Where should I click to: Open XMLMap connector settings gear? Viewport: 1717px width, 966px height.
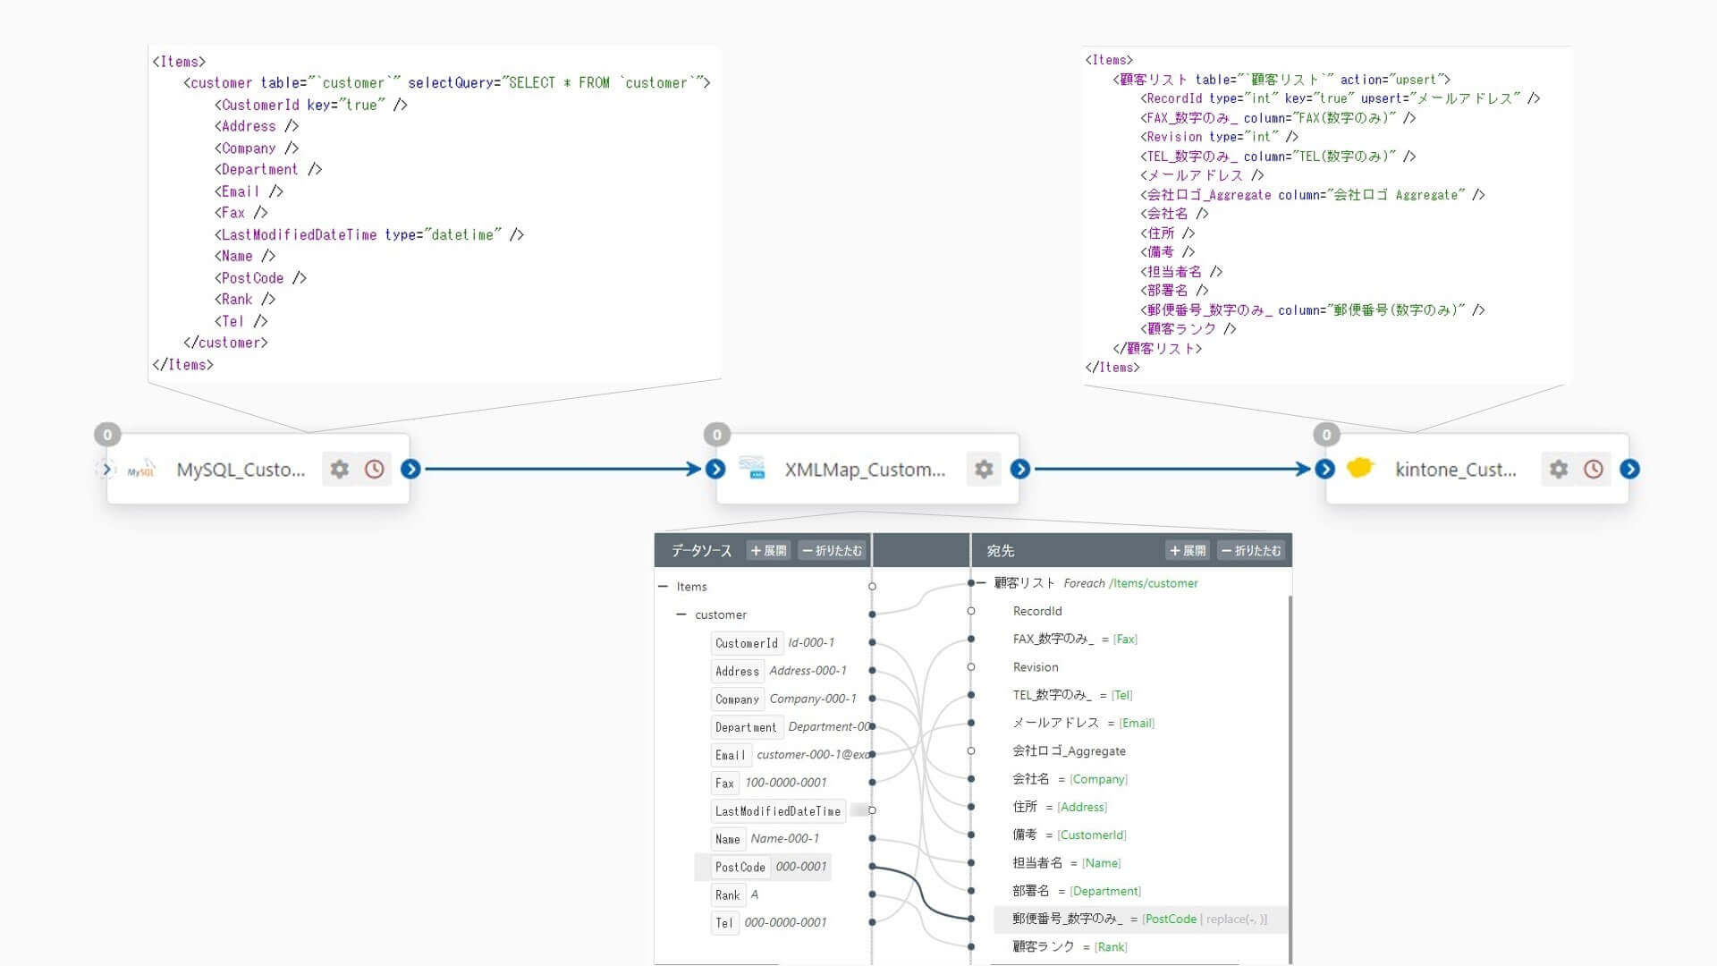(984, 469)
